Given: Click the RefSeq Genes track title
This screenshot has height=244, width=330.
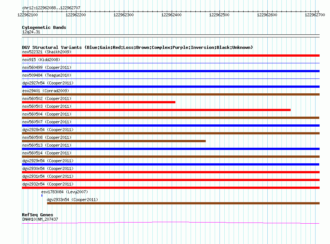Looking at the screenshot, I should (x=37, y=215).
